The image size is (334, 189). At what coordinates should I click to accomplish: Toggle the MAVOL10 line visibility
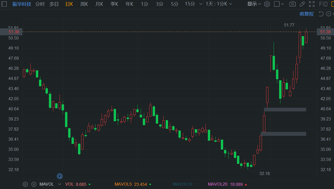183,184
